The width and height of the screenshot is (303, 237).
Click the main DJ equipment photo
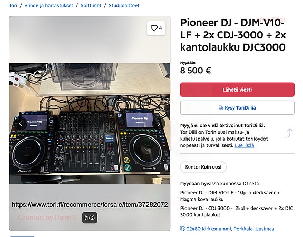[90, 124]
